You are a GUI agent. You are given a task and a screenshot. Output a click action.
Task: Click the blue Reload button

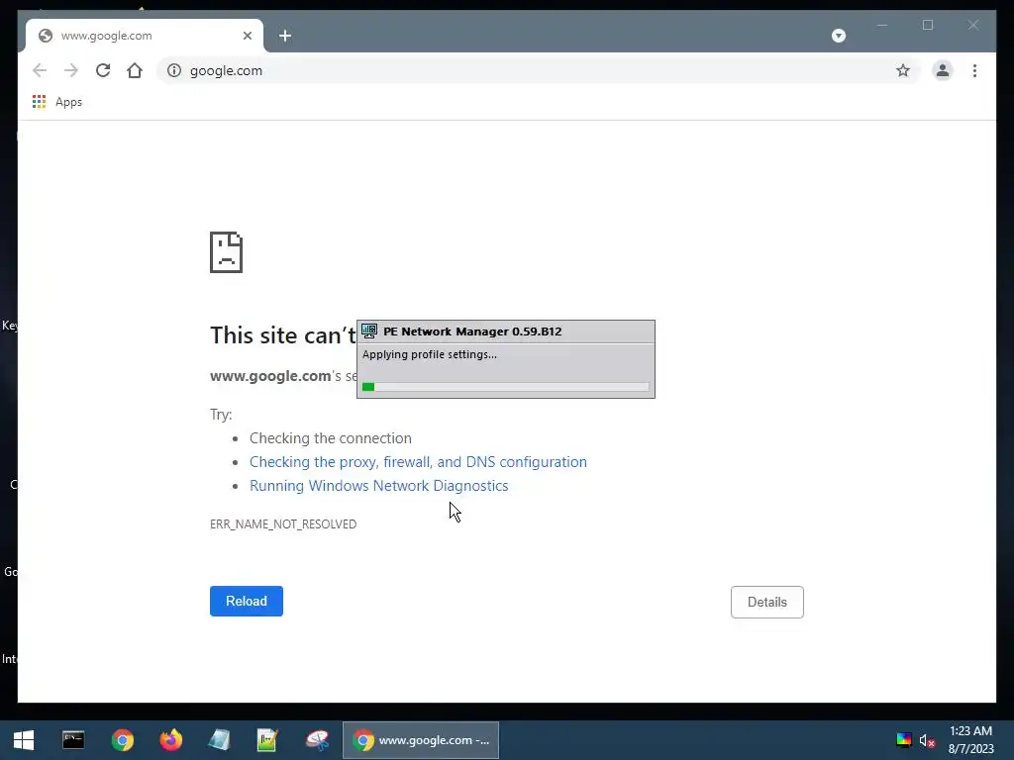tap(247, 601)
